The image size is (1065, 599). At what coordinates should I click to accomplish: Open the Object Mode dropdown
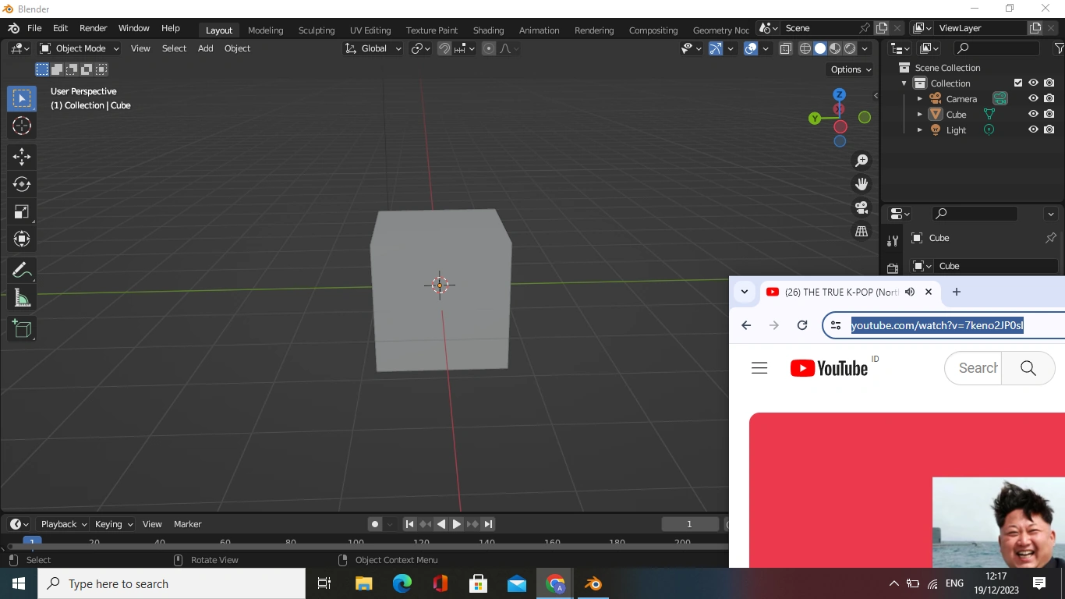pos(80,48)
